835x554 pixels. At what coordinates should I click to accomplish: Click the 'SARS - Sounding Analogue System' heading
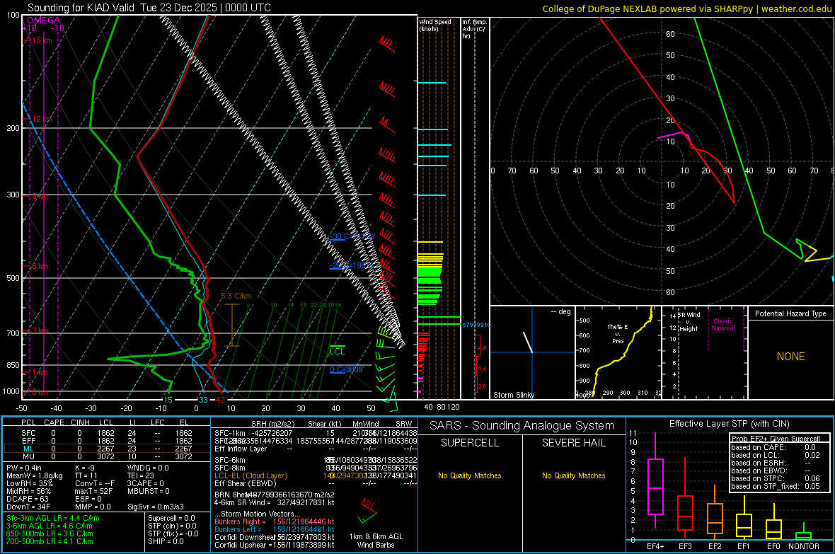tap(522, 426)
